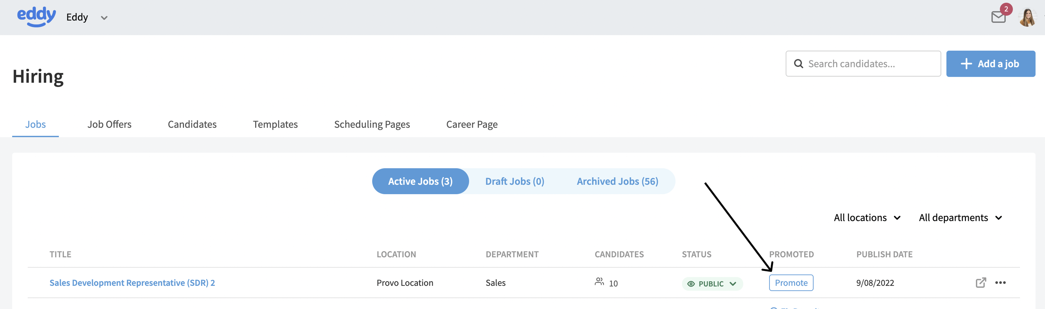Expand the Eddy company switcher chevron

(x=104, y=18)
